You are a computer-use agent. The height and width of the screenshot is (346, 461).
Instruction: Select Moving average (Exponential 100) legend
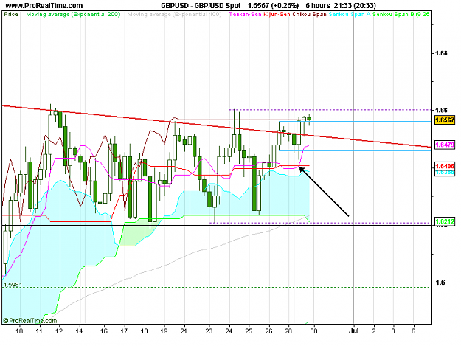pyautogui.click(x=174, y=14)
